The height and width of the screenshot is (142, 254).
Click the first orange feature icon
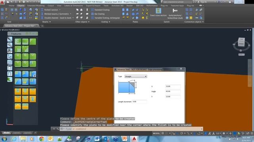tap(18, 92)
